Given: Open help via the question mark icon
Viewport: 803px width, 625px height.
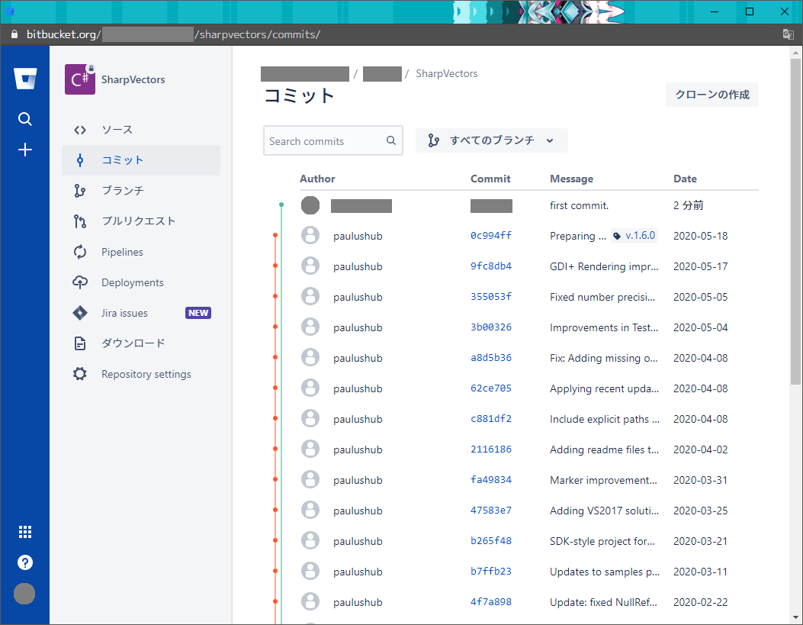Looking at the screenshot, I should (x=24, y=562).
